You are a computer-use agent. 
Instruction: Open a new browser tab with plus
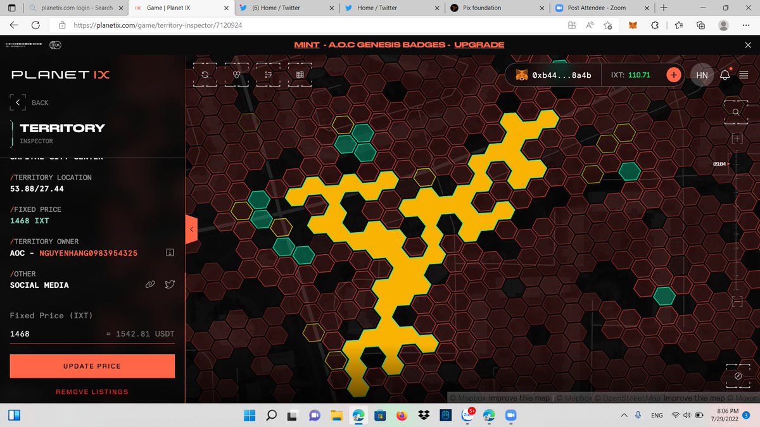663,8
